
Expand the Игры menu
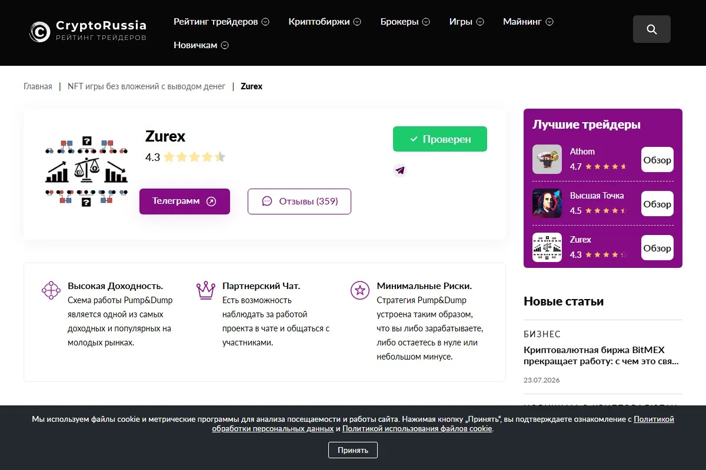467,22
